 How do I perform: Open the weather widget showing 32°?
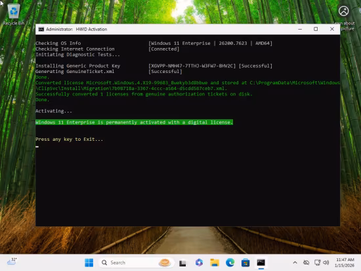tap(12, 261)
